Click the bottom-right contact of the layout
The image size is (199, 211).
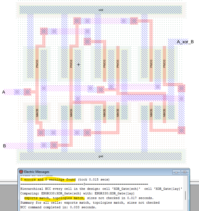point(181,131)
